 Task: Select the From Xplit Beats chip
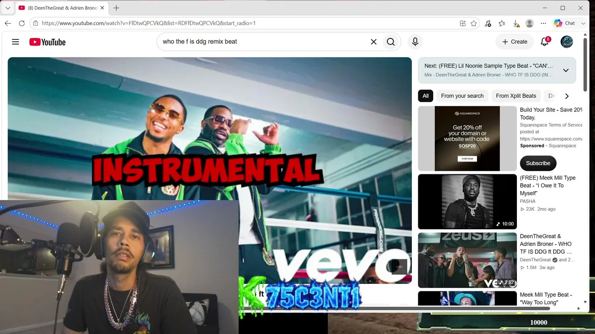(516, 96)
